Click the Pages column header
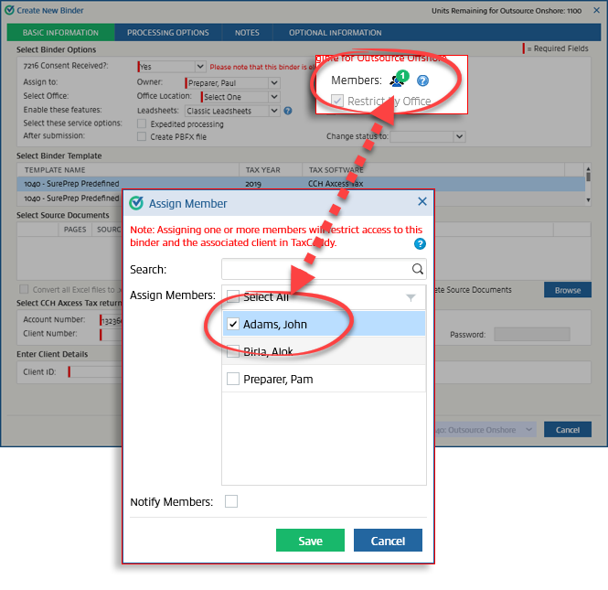The height and width of the screenshot is (590, 608). click(75, 230)
